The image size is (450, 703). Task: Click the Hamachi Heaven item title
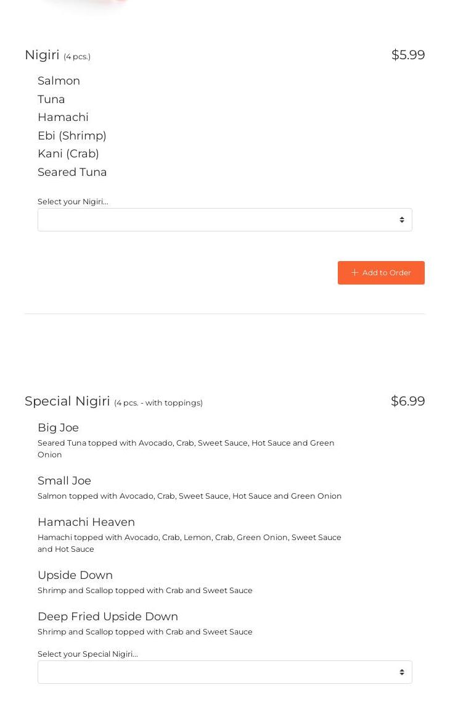pyautogui.click(x=86, y=522)
